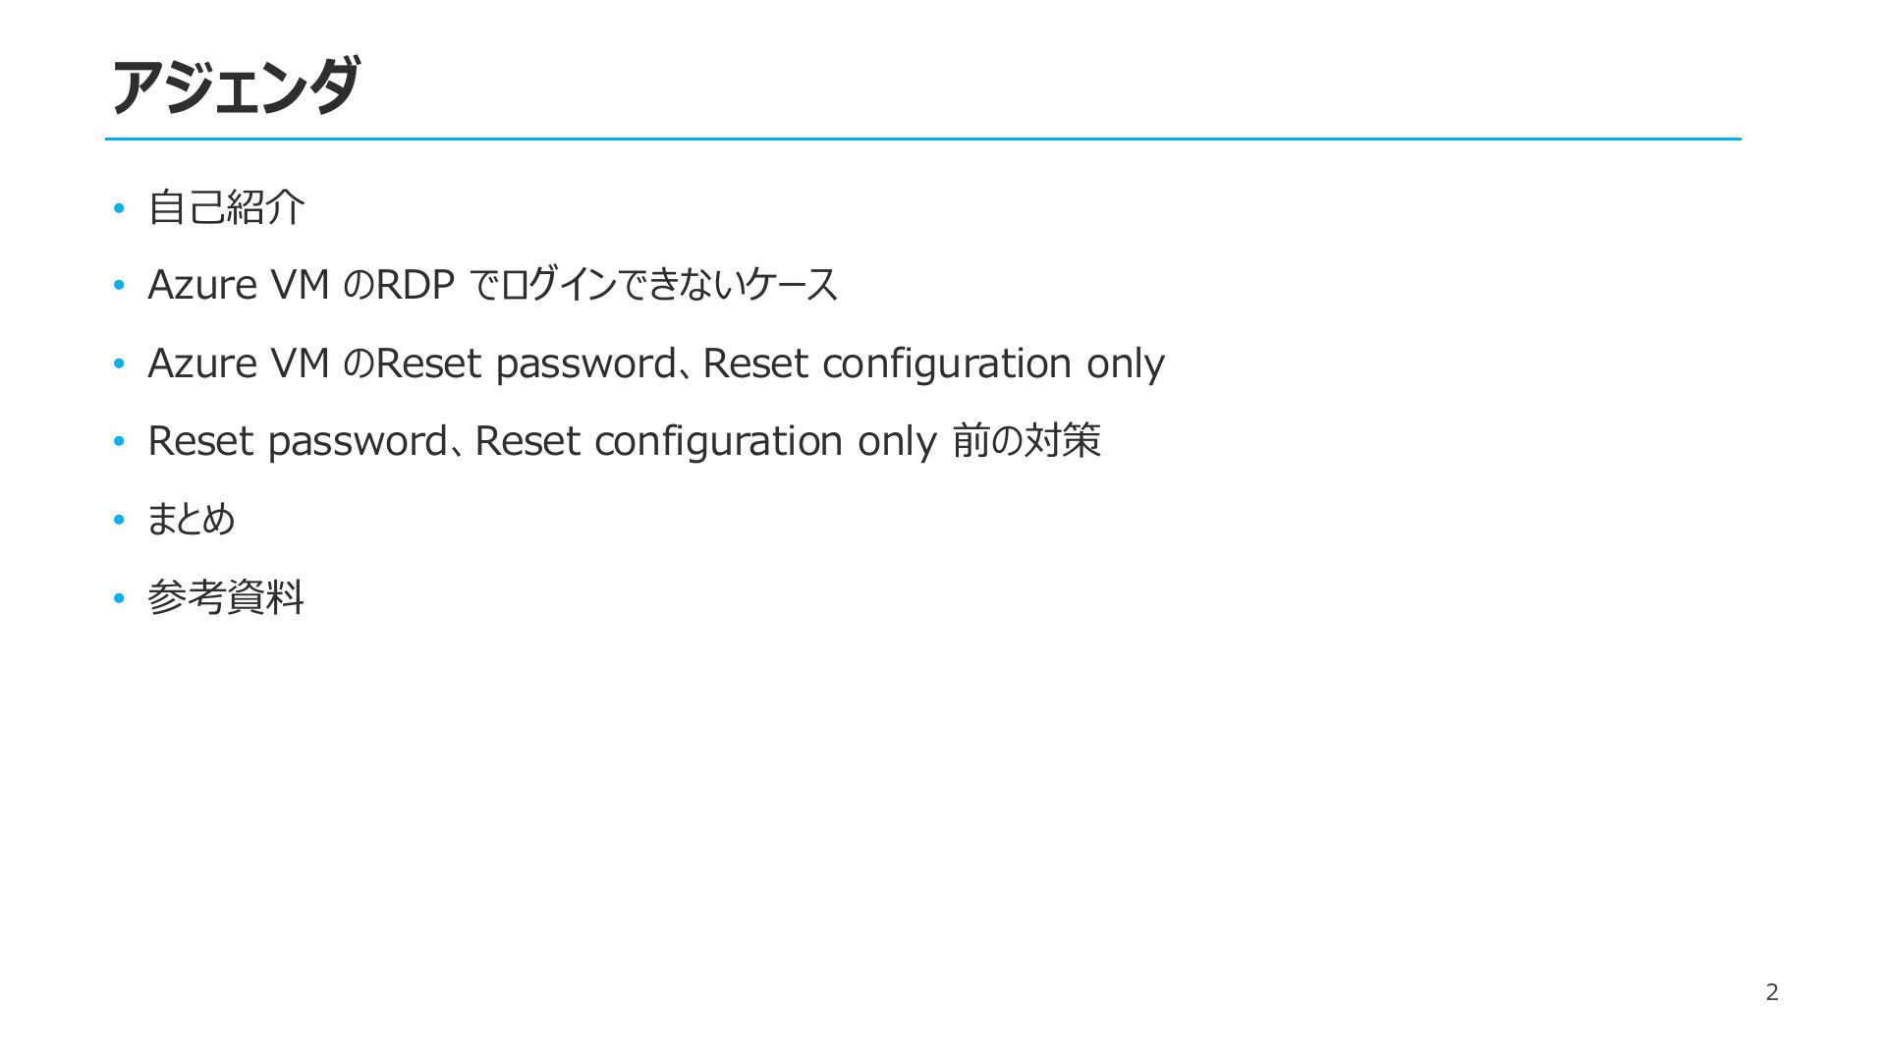Click the blue bullet dot beside 自己紹介
1886x1061 pixels.
(x=119, y=208)
